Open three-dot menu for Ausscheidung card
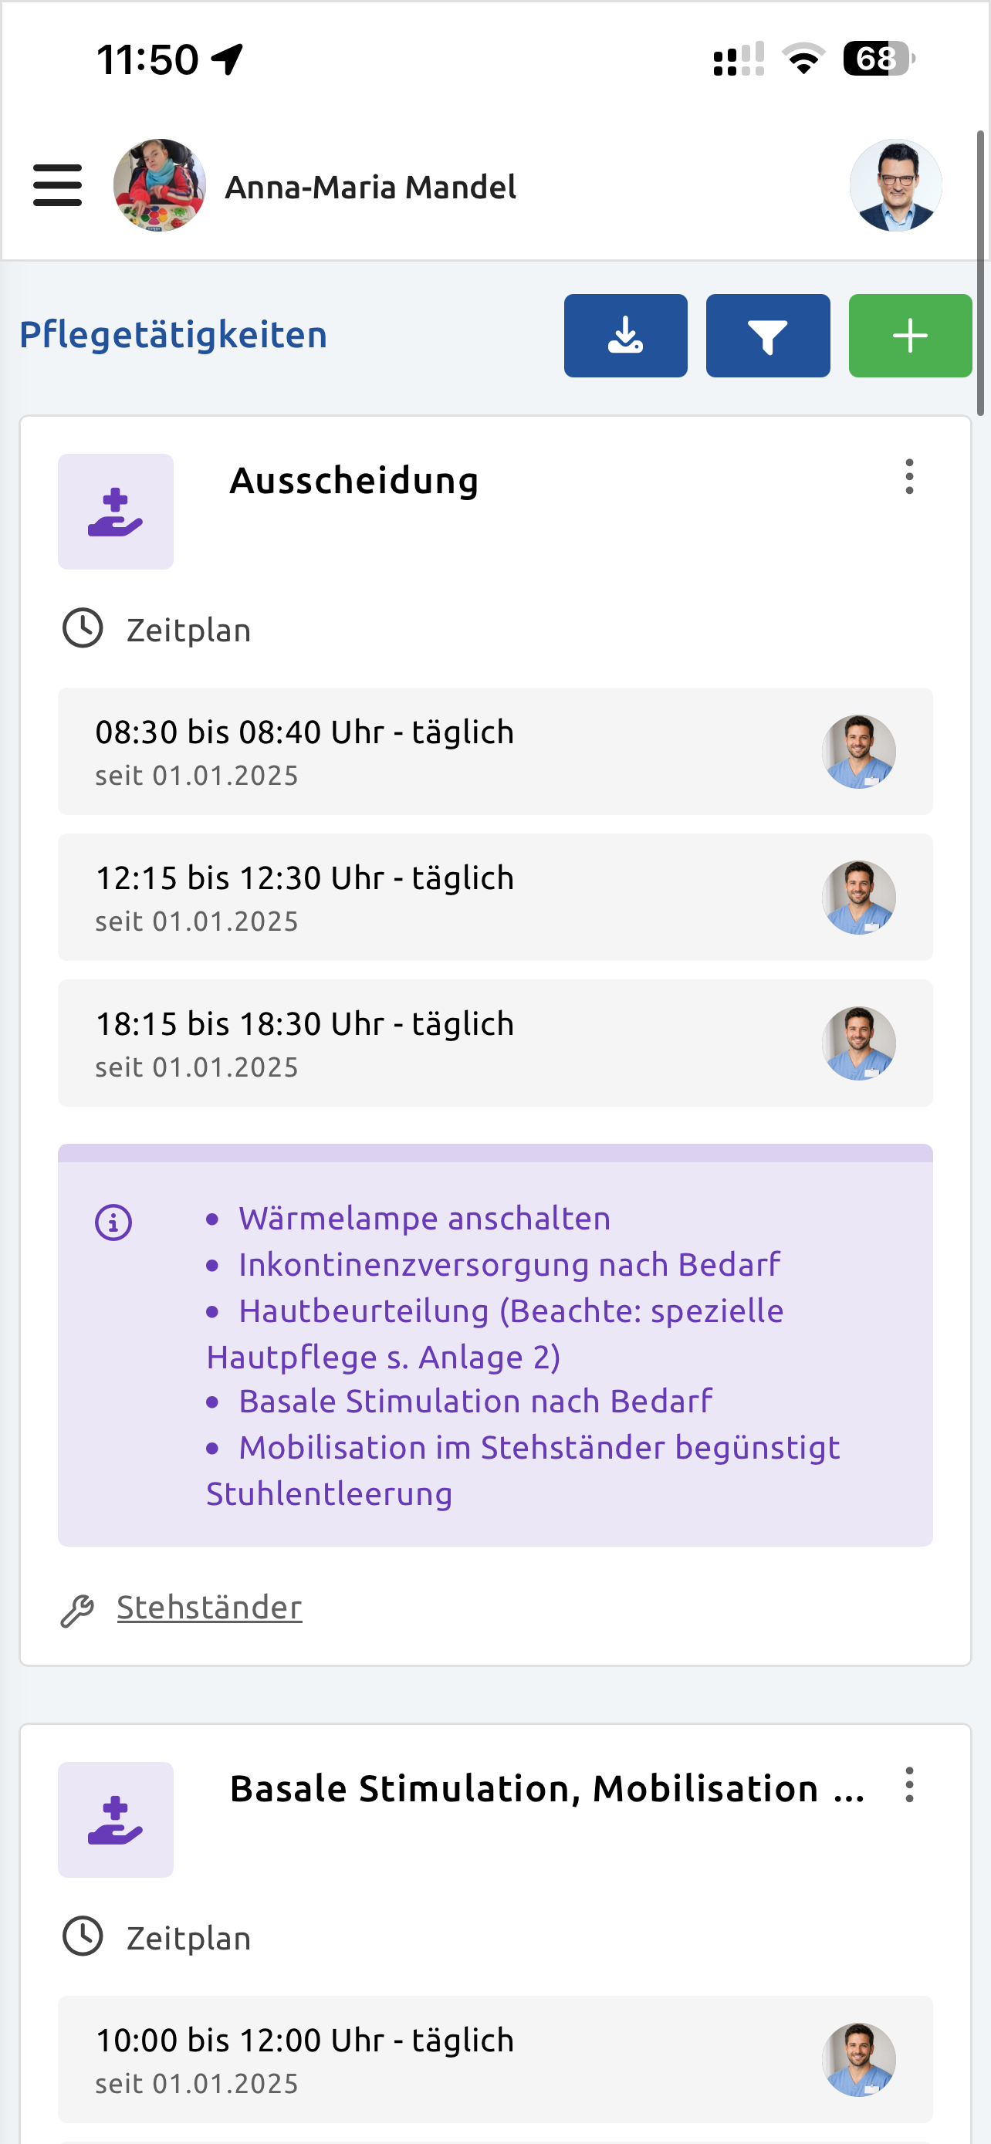The image size is (991, 2144). (908, 477)
